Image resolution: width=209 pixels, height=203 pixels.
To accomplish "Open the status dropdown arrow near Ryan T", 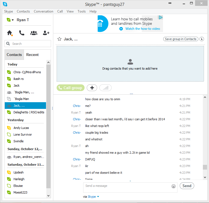I will tap(13, 20).
